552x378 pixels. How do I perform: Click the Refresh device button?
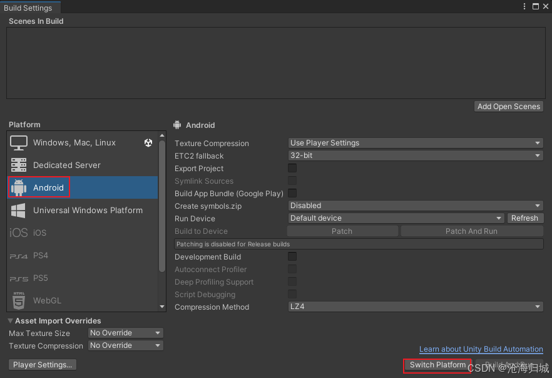point(525,218)
